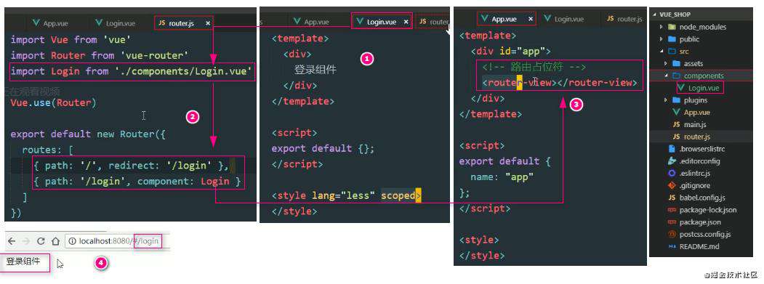Close the App.vue tab in right editor
The image size is (764, 284).
(531, 19)
